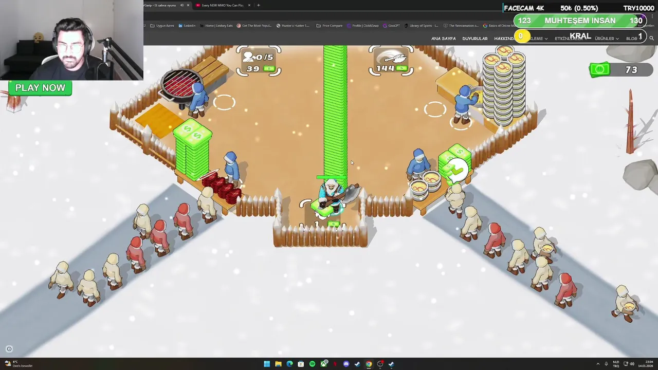Viewport: 658px width, 370px height.
Task: Open the NLD TRQ language switcher
Action: click(616, 364)
